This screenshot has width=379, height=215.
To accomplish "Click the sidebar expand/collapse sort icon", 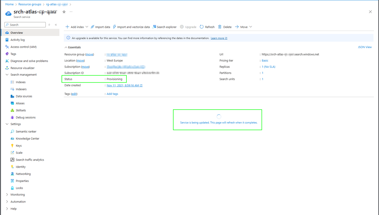I will pos(49,24).
